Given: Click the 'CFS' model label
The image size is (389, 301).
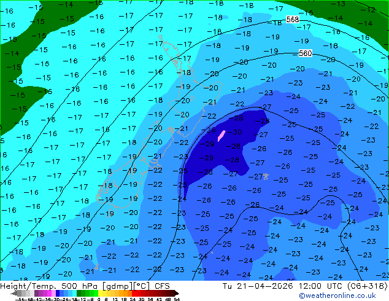Looking at the screenshot, I should click(162, 286).
